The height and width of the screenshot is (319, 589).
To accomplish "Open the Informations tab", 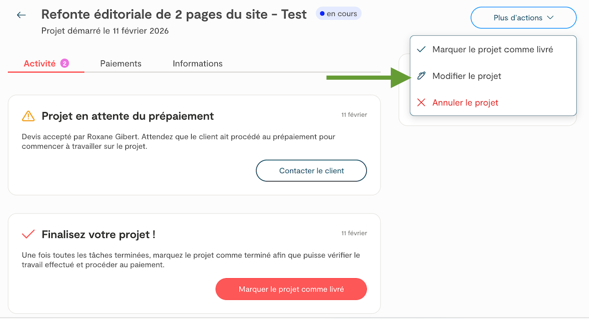I will (197, 63).
